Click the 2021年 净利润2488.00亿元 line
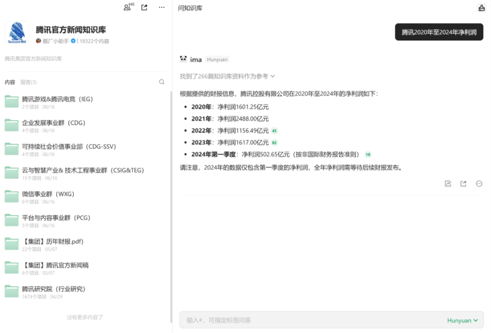 coord(230,119)
